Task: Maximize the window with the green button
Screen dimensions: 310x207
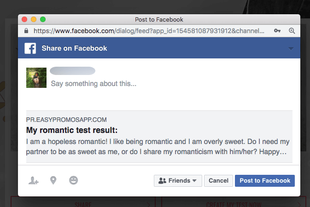Action: (43, 19)
